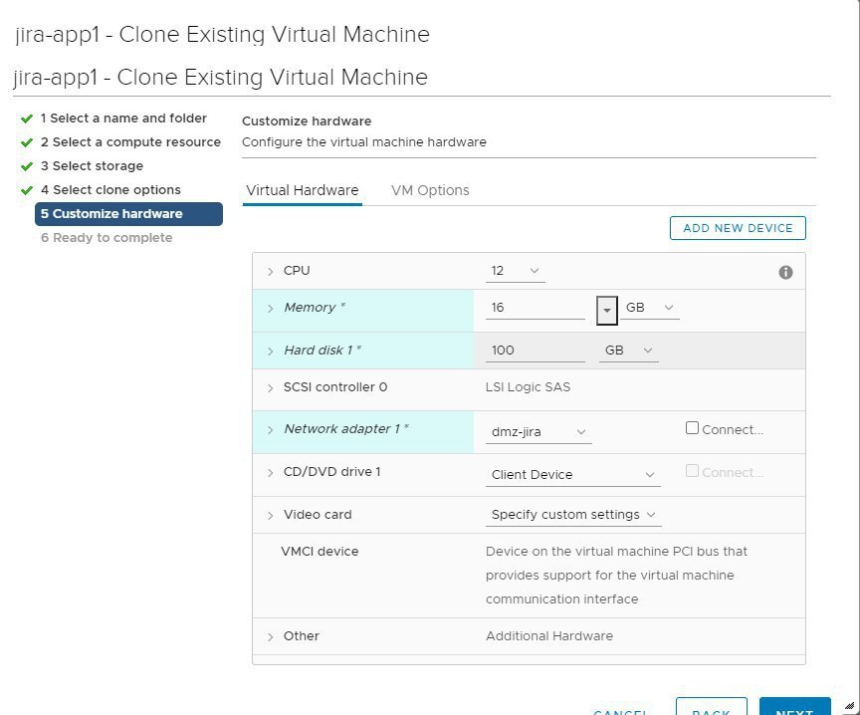Image resolution: width=860 pixels, height=715 pixels.
Task: Open Specify custom settings dropdown
Action: coord(573,515)
